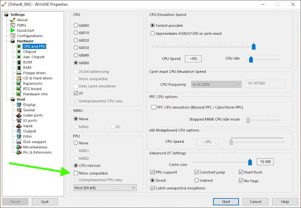Disable the JIT checkbox
The width and height of the screenshot is (301, 208).
pos(76,93)
